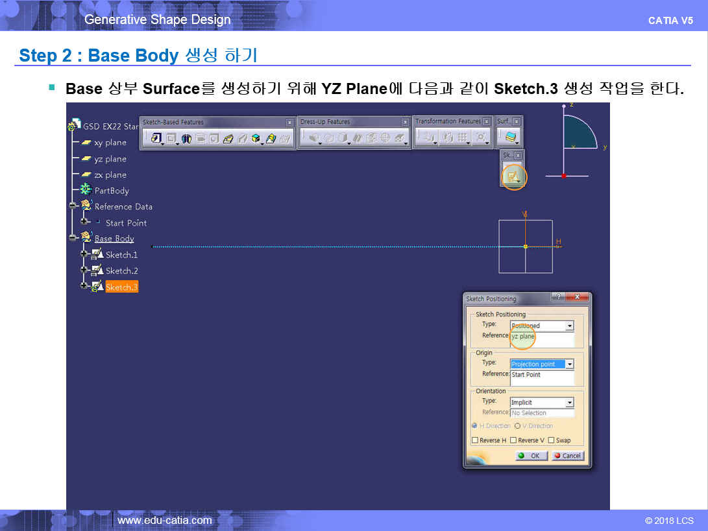Screen dimensions: 708x531
Task: Click the PartBody gear icon
Action: coord(85,190)
